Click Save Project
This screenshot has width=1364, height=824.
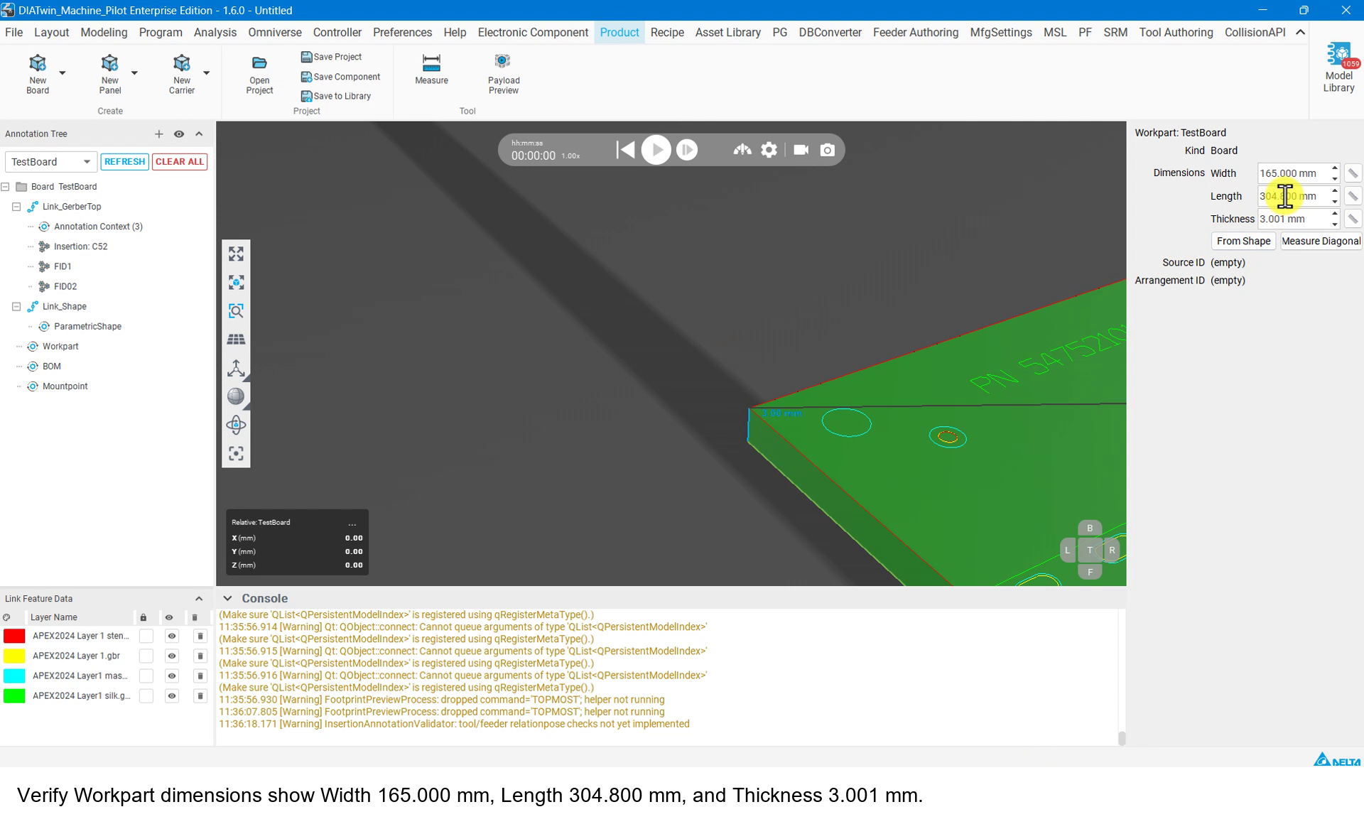(331, 57)
